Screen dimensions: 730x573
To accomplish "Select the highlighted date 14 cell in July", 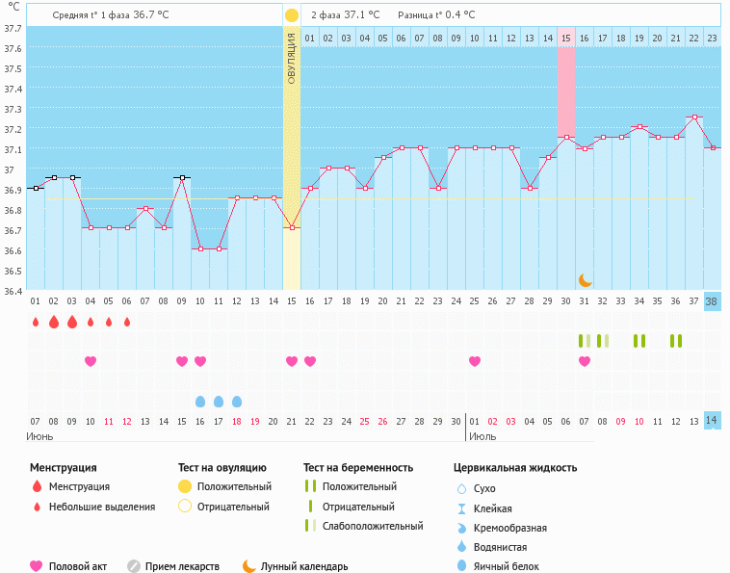I will pos(712,420).
